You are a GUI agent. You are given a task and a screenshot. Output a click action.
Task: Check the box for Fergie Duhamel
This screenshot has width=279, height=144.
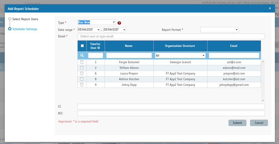click(82, 62)
